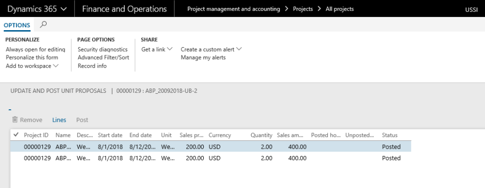Viewport: 485px width, 188px height.
Task: Click USD currency in second row
Action: [x=215, y=158]
